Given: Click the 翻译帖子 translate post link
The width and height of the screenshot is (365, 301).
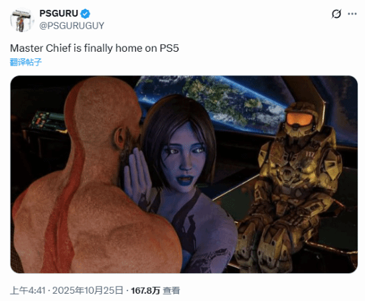Looking at the screenshot, I should pyautogui.click(x=26, y=62).
